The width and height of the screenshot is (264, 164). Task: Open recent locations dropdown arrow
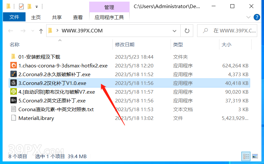[x=33, y=31]
